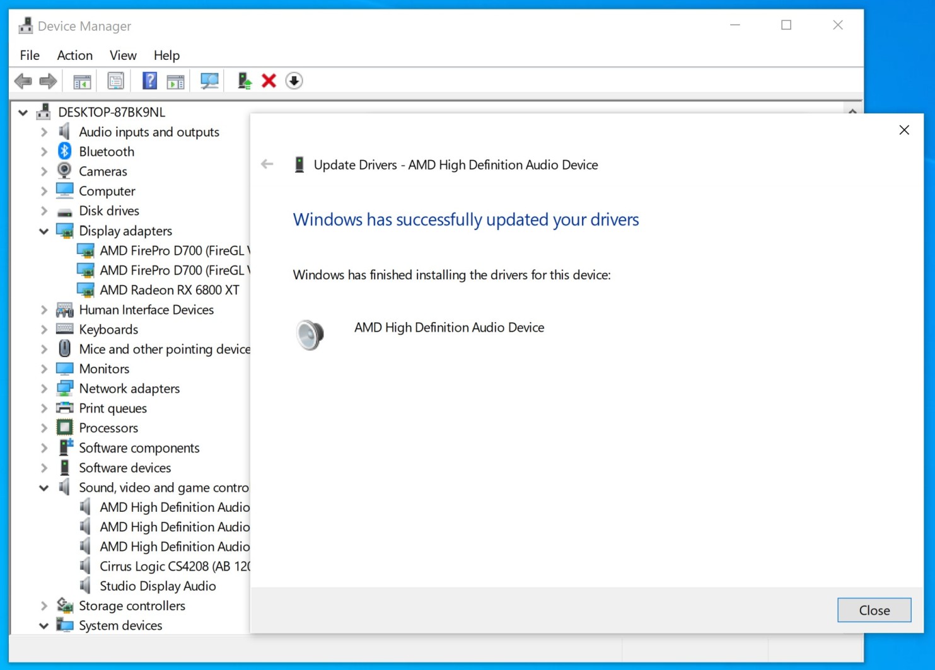Maximize the Device Manager window

786,25
